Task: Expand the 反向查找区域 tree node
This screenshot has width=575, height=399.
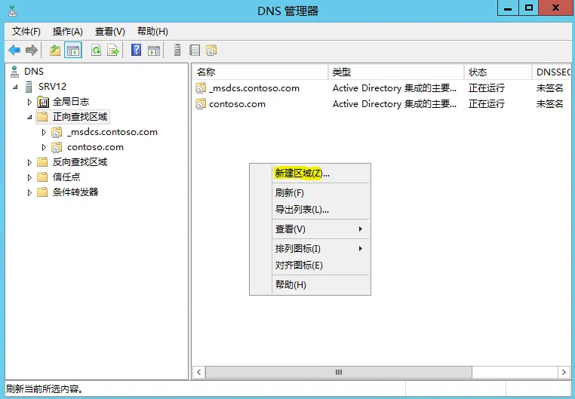Action: 30,162
